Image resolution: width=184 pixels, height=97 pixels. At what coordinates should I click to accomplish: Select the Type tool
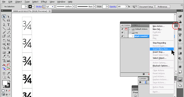click(8, 25)
